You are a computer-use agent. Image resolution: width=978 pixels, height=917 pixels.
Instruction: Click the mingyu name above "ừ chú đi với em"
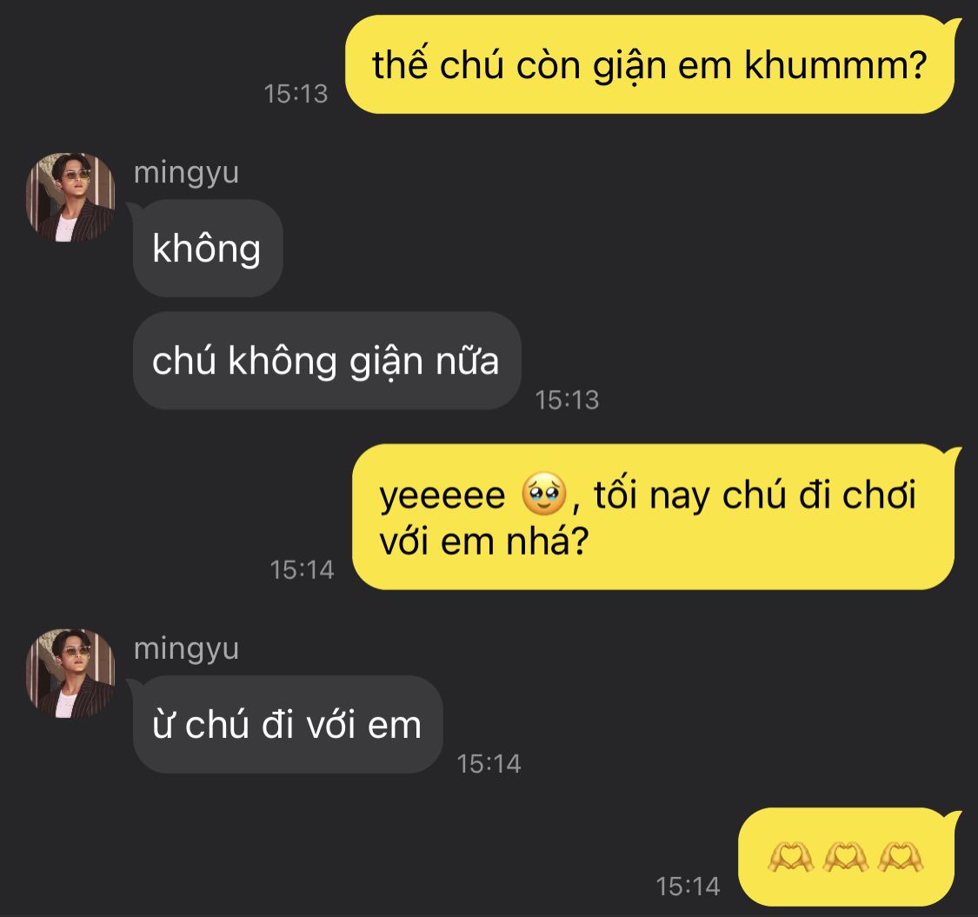click(x=186, y=648)
